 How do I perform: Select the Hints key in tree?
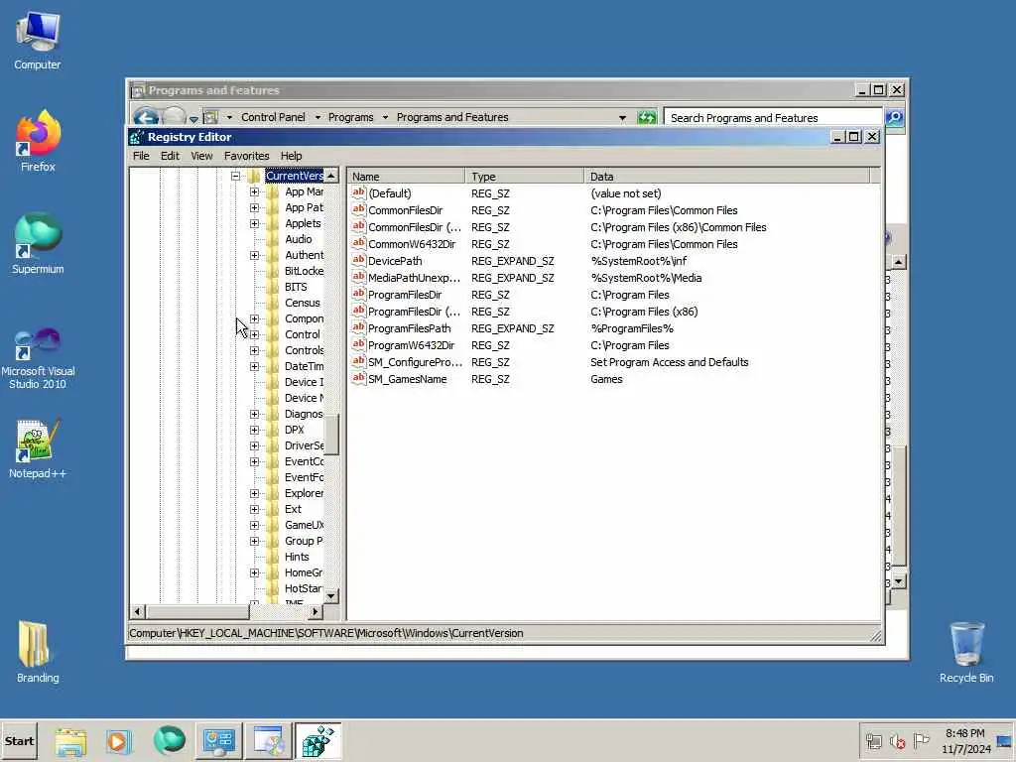[297, 557]
